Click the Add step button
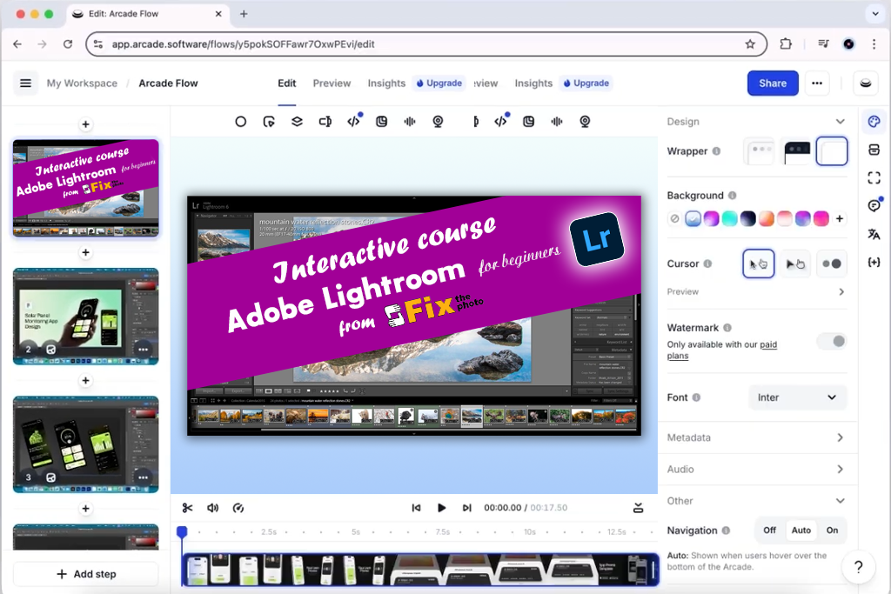Screen dimensions: 891x594 tap(85, 574)
